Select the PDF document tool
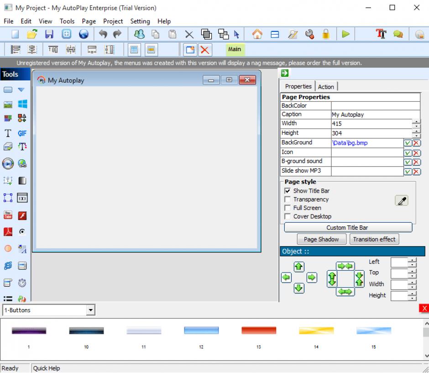The image size is (429, 373). click(x=8, y=232)
